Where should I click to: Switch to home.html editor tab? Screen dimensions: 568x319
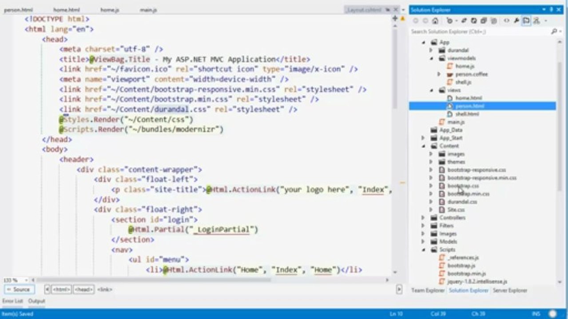point(66,10)
